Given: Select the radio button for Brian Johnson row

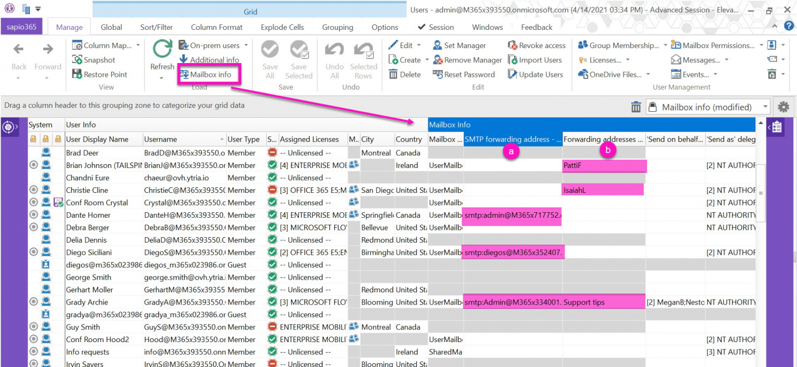Looking at the screenshot, I should coord(33,165).
